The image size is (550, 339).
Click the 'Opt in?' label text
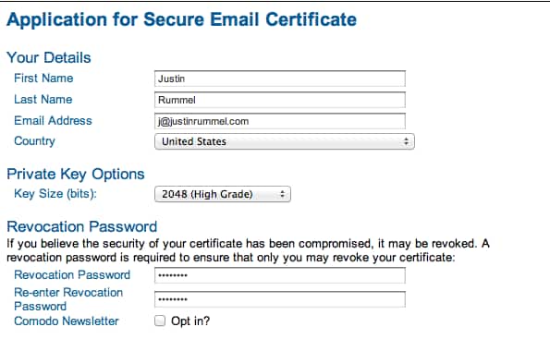click(190, 321)
